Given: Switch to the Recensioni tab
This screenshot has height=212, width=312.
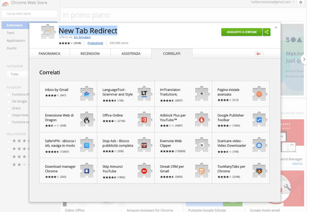Looking at the screenshot, I should click(90, 54).
